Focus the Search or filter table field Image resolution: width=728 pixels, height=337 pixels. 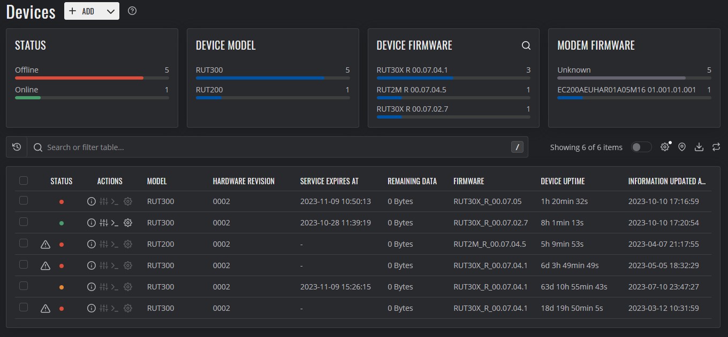point(277,147)
